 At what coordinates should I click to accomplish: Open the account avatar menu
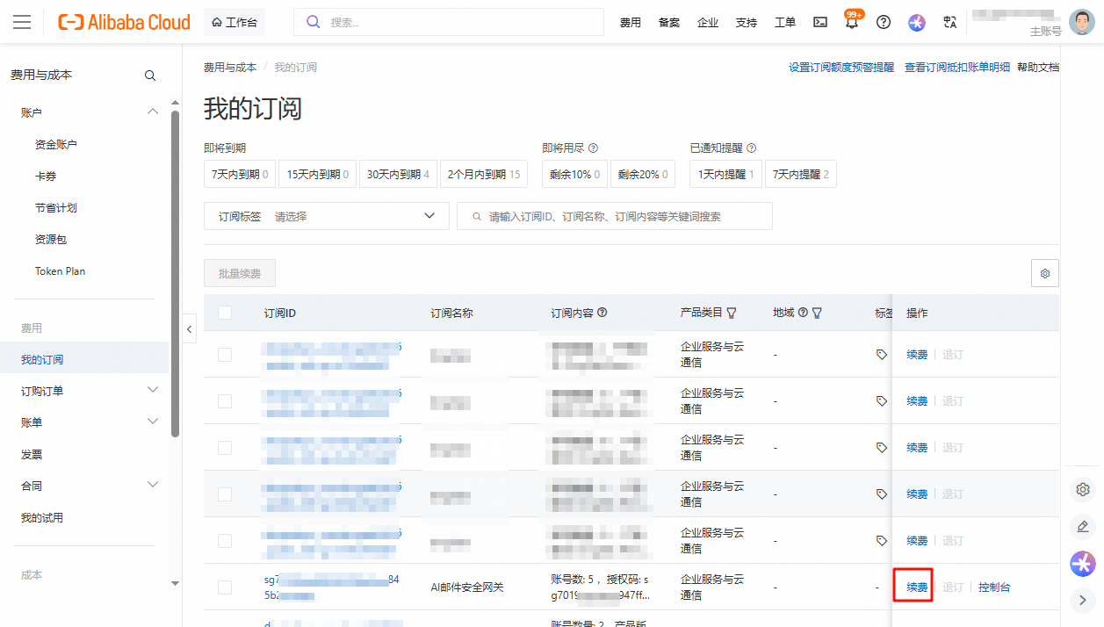[x=1082, y=22]
